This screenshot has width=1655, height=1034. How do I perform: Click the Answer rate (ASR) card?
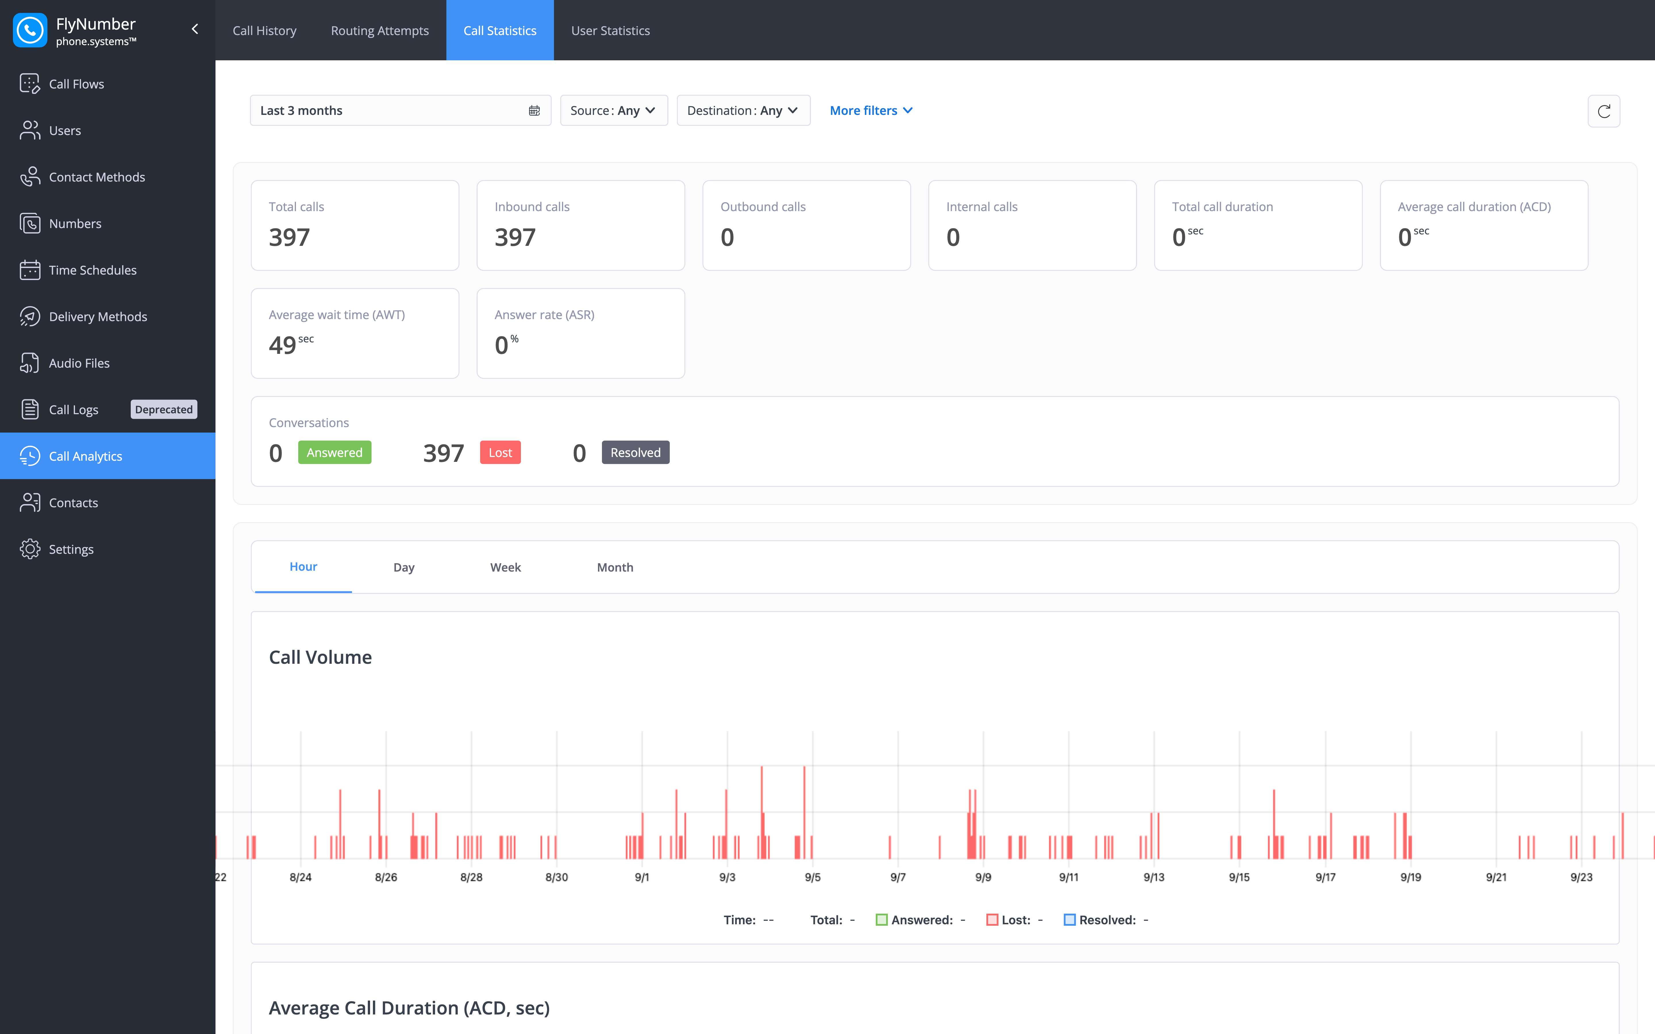tap(581, 333)
